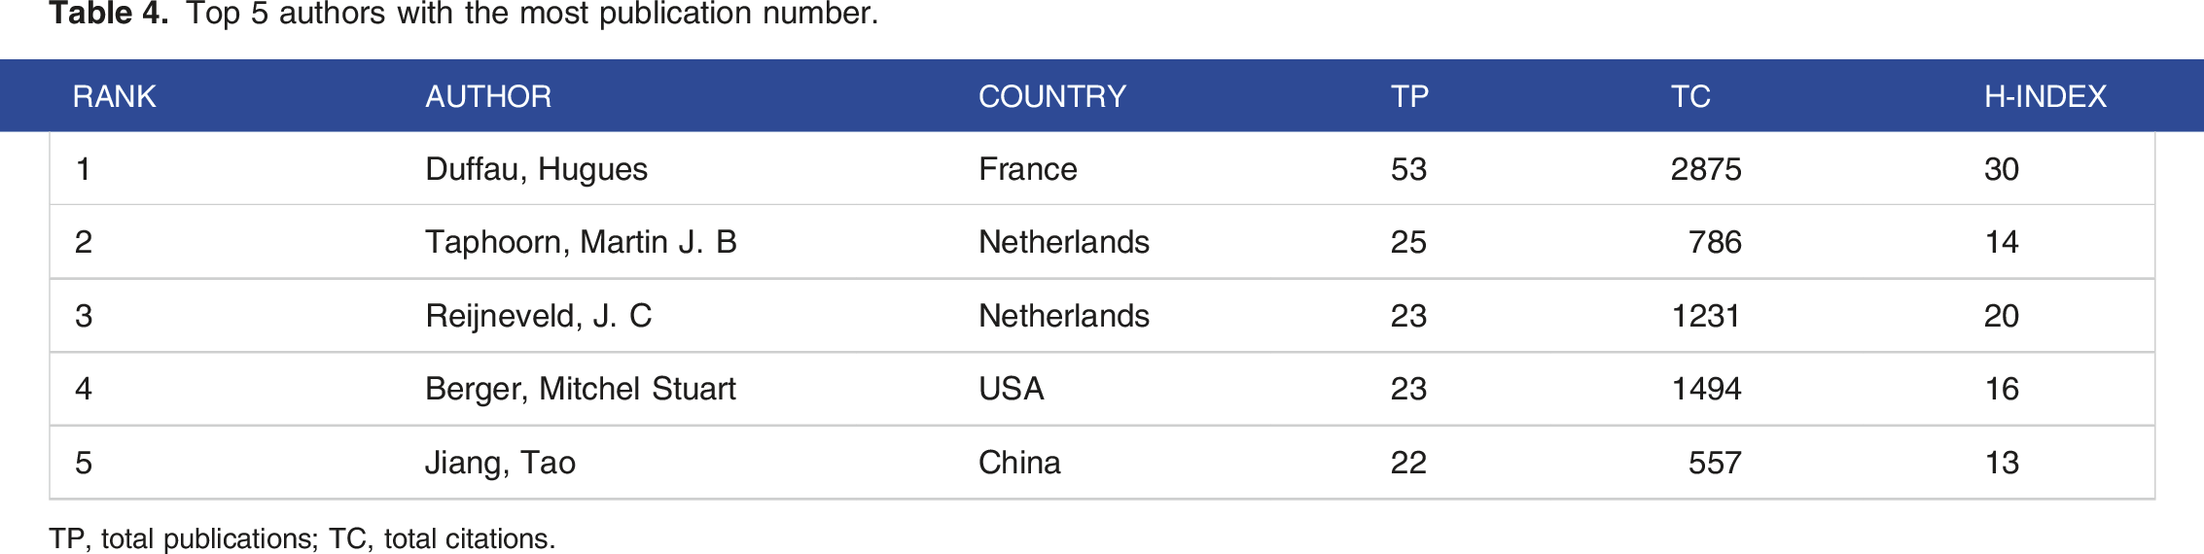
Task: Select the Taphoorn, Martin J. B cell
Action: click(581, 242)
